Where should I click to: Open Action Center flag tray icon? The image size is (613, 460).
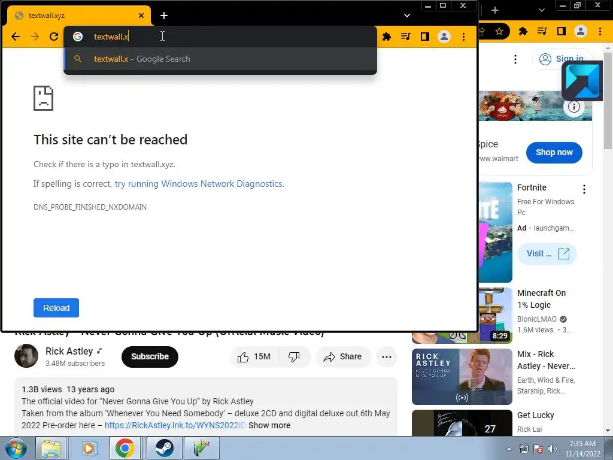coord(538,449)
